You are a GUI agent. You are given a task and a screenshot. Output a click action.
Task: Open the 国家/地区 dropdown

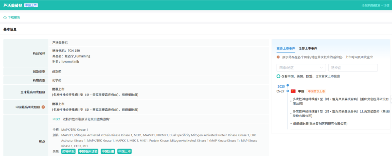[301, 68]
